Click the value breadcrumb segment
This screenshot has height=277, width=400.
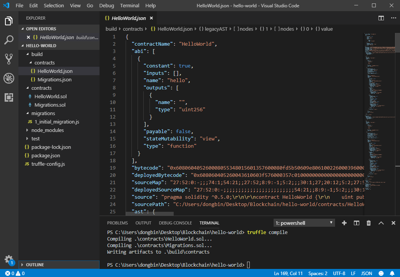pyautogui.click(x=324, y=29)
